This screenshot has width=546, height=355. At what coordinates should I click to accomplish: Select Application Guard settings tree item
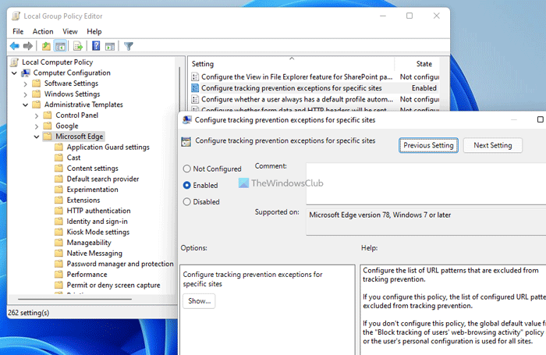(x=108, y=147)
